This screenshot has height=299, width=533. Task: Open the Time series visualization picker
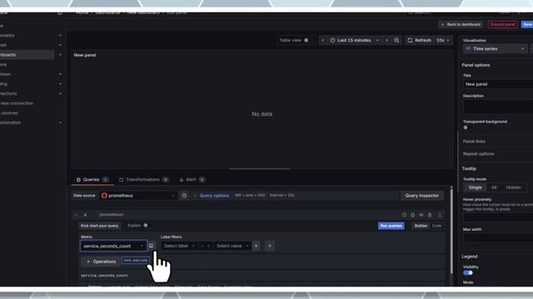[x=495, y=49]
